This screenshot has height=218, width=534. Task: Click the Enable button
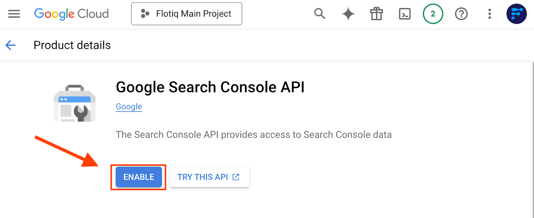click(x=139, y=177)
